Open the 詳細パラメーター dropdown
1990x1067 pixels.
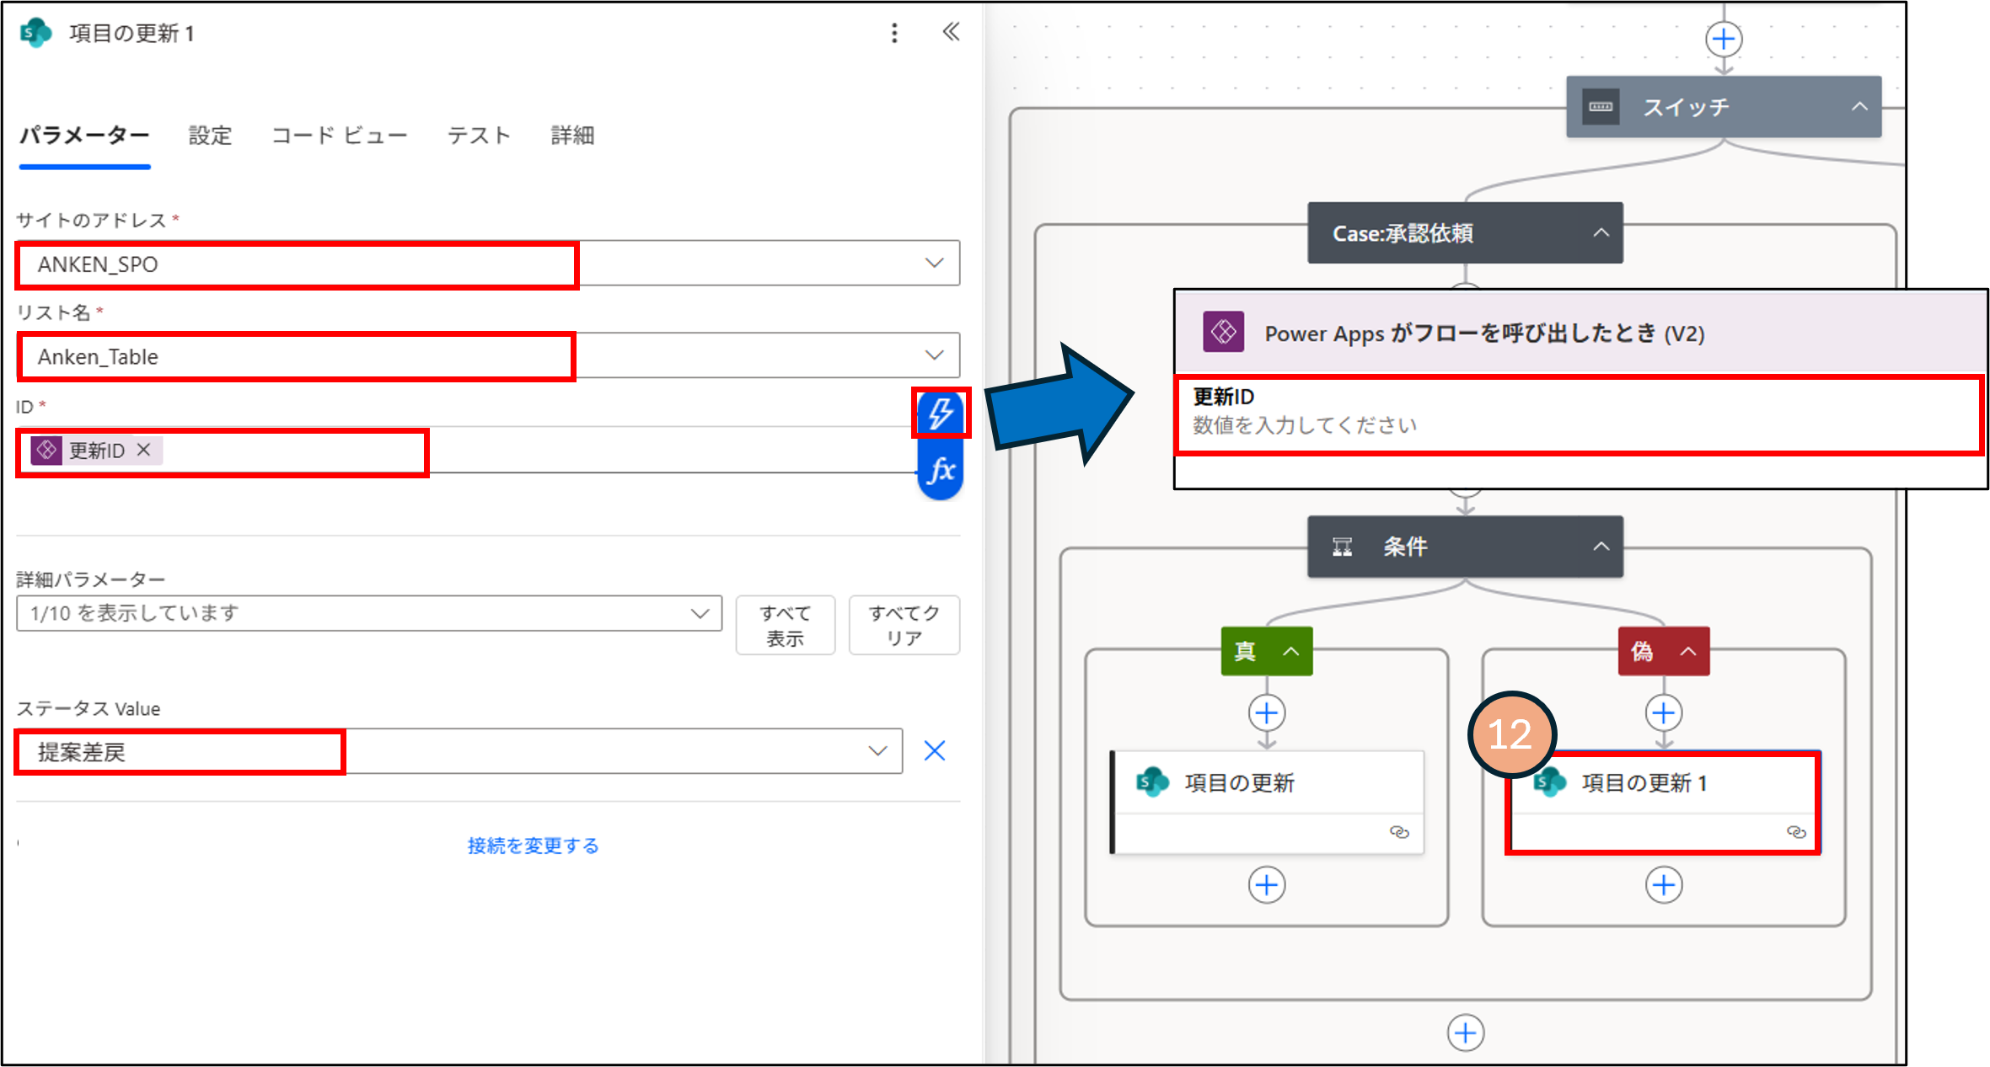[700, 613]
